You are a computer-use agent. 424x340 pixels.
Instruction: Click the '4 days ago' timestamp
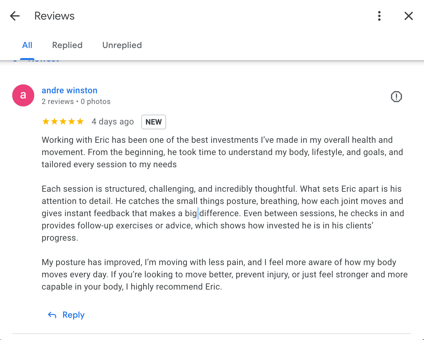click(x=113, y=122)
